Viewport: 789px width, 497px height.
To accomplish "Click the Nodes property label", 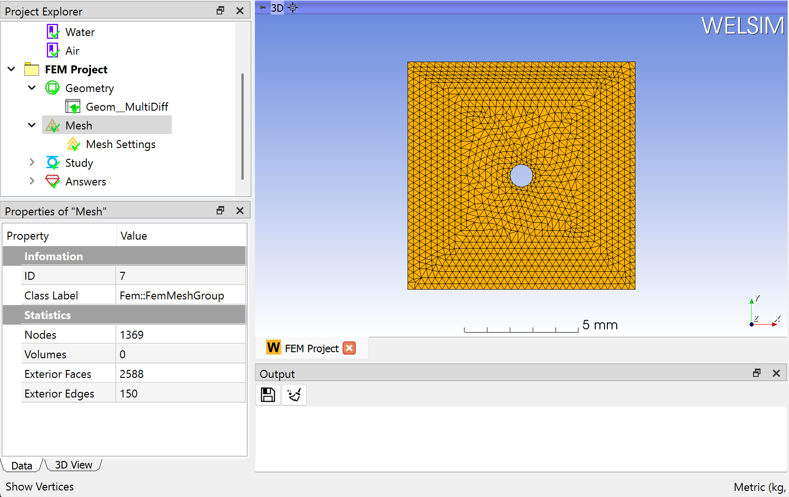I will pos(40,335).
